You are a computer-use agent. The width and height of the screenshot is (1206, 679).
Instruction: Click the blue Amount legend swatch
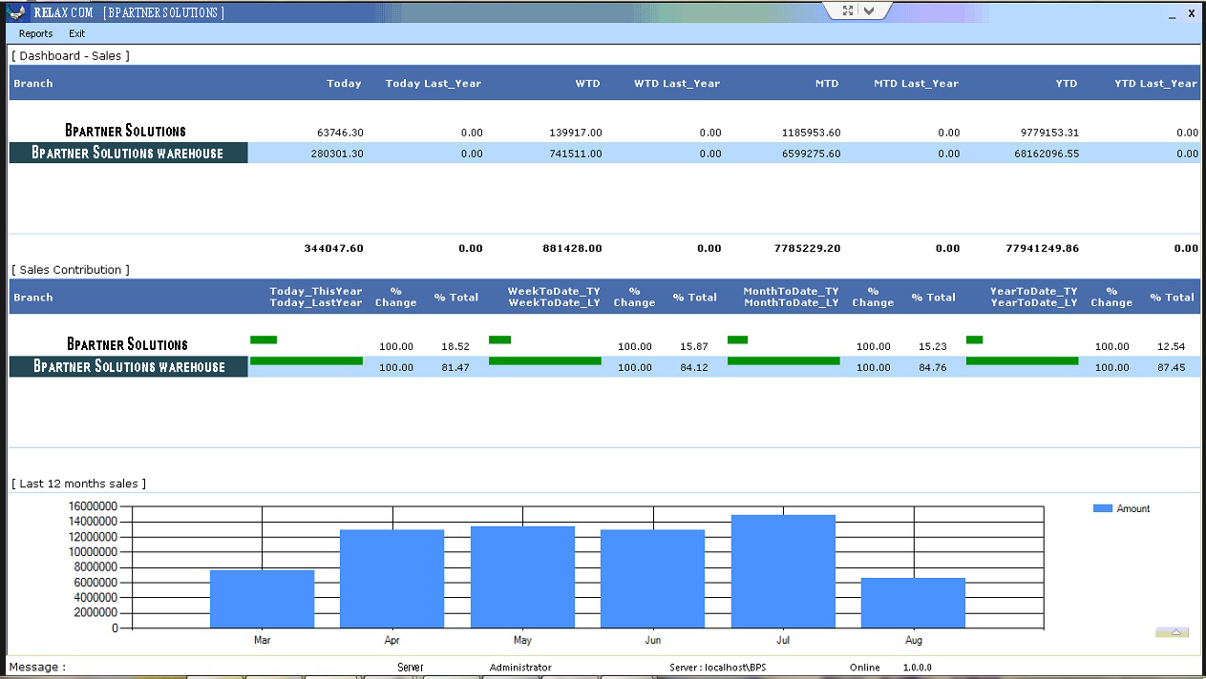pyautogui.click(x=1102, y=509)
